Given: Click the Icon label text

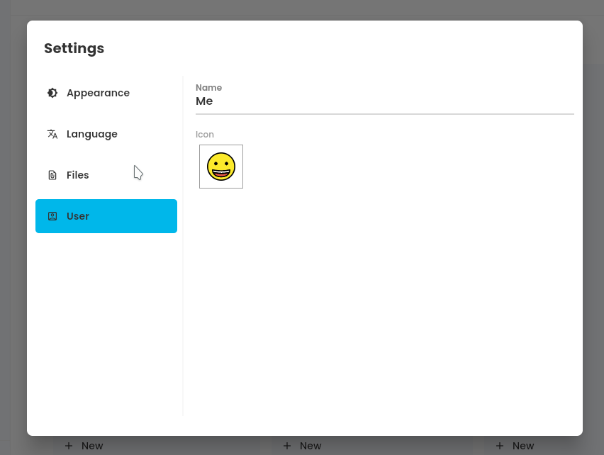Looking at the screenshot, I should click(x=205, y=135).
